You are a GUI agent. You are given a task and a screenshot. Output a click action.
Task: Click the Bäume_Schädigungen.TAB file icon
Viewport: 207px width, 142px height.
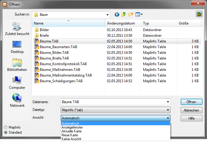37,81
